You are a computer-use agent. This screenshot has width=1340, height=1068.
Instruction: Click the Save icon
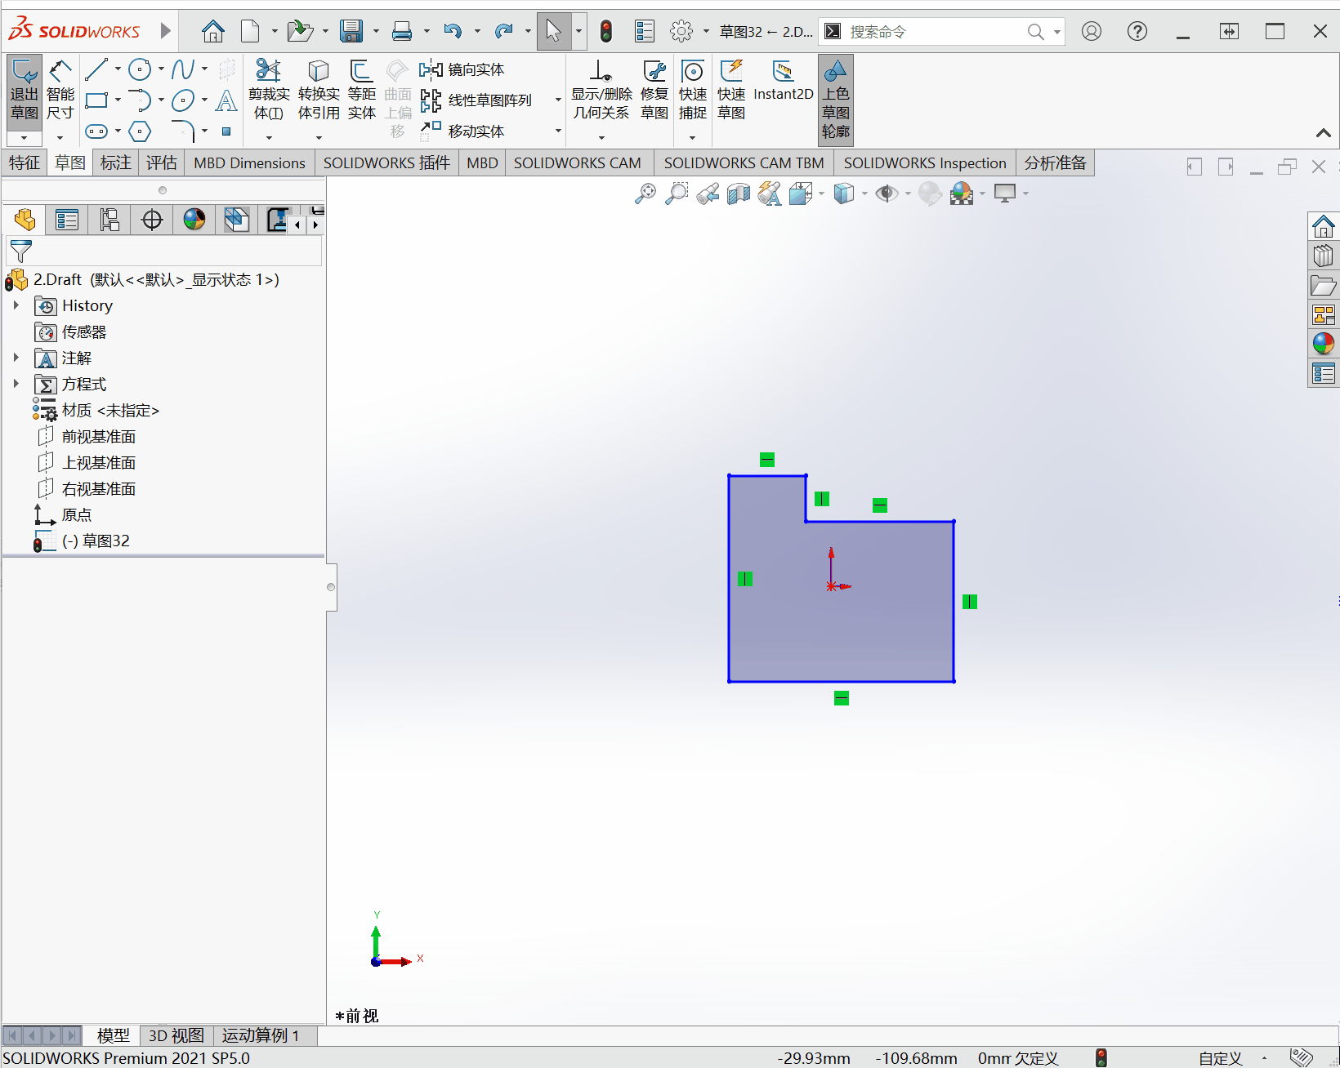tap(351, 32)
